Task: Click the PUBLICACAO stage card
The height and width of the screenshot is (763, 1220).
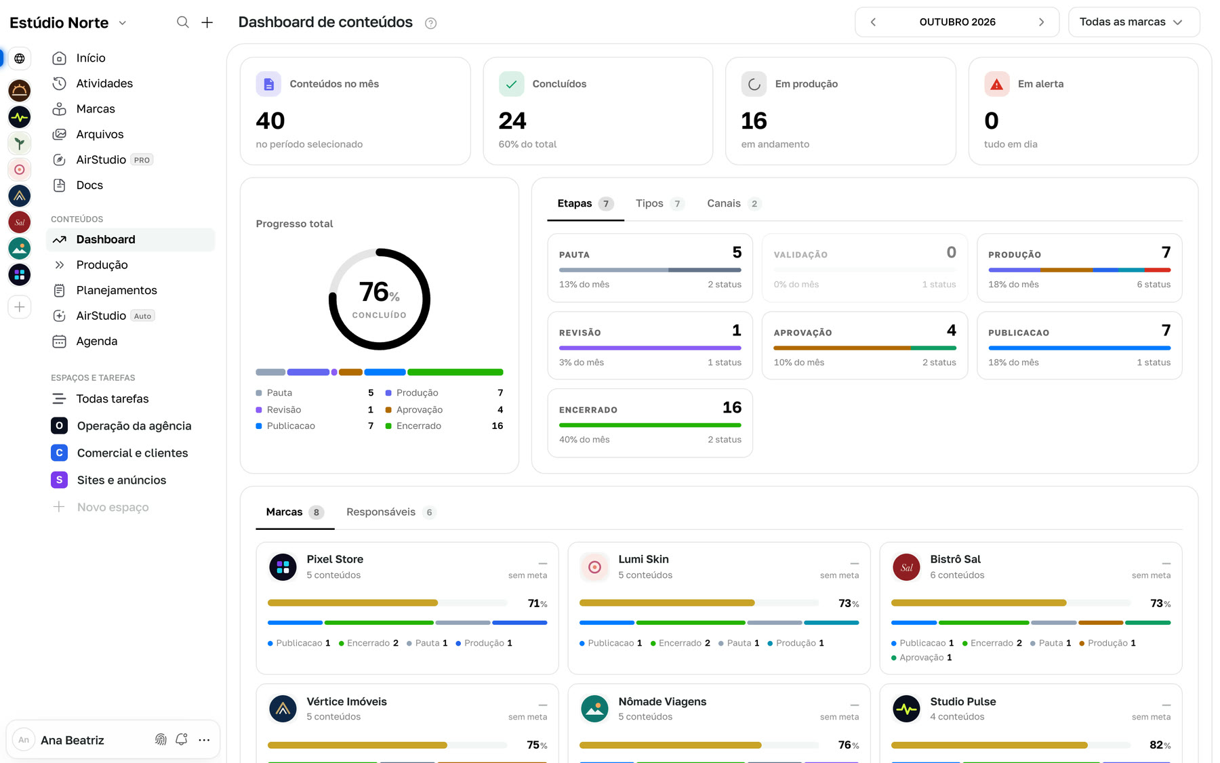Action: click(x=1079, y=346)
